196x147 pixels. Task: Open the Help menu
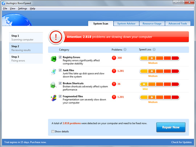click(x=33, y=8)
